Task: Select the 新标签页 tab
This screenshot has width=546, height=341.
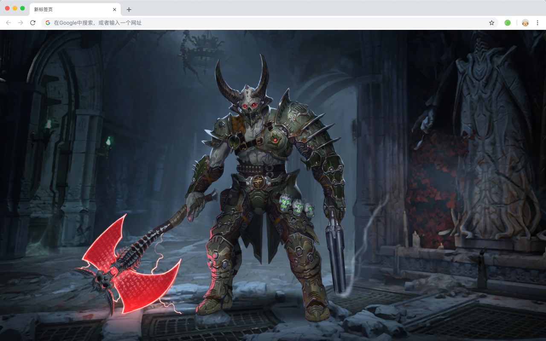Action: point(75,9)
